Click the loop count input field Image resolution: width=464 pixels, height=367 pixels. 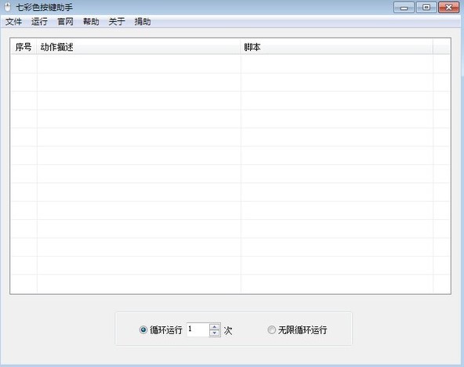[x=198, y=329]
